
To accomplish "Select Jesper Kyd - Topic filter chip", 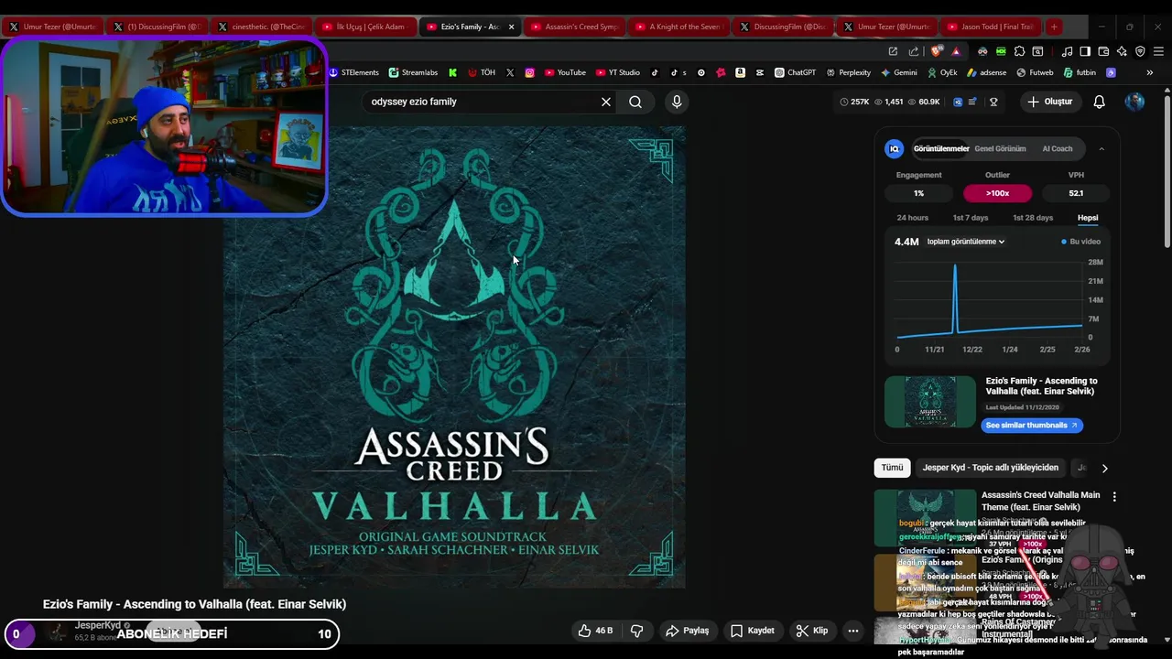I will [x=990, y=468].
